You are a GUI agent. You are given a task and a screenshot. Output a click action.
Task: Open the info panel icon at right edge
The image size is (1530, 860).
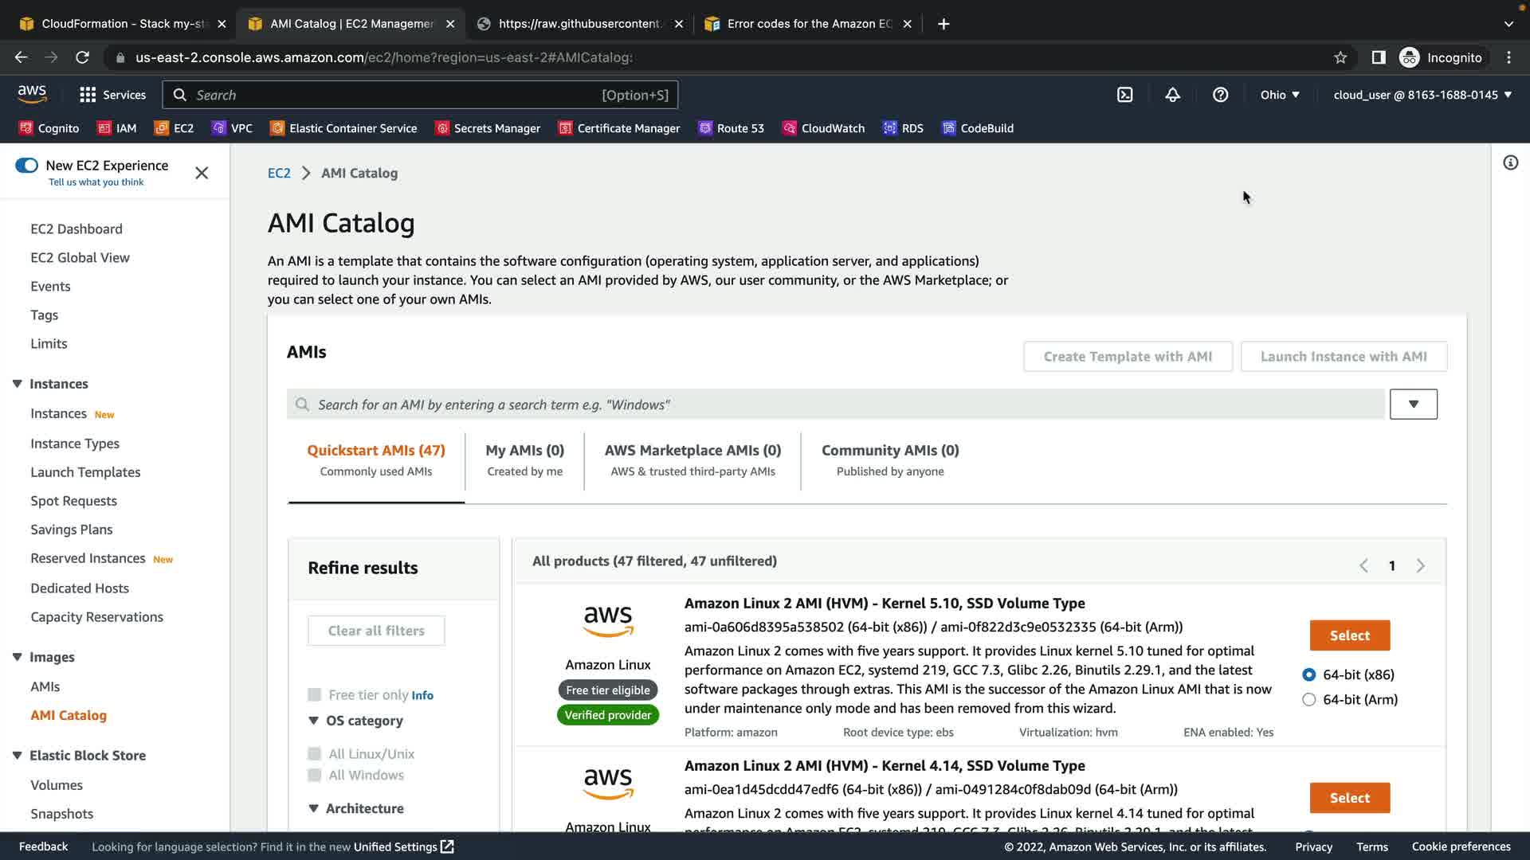[x=1510, y=163]
